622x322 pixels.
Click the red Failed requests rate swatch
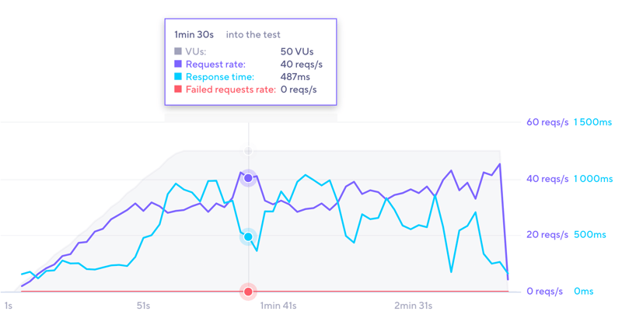[178, 89]
